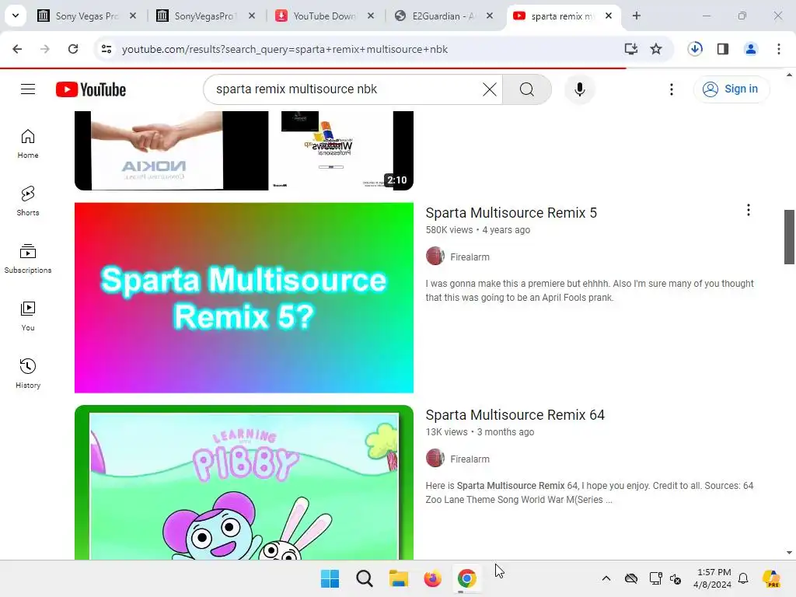Expand the tab search dropdown
Screen dimensions: 796x597
(x=16, y=16)
